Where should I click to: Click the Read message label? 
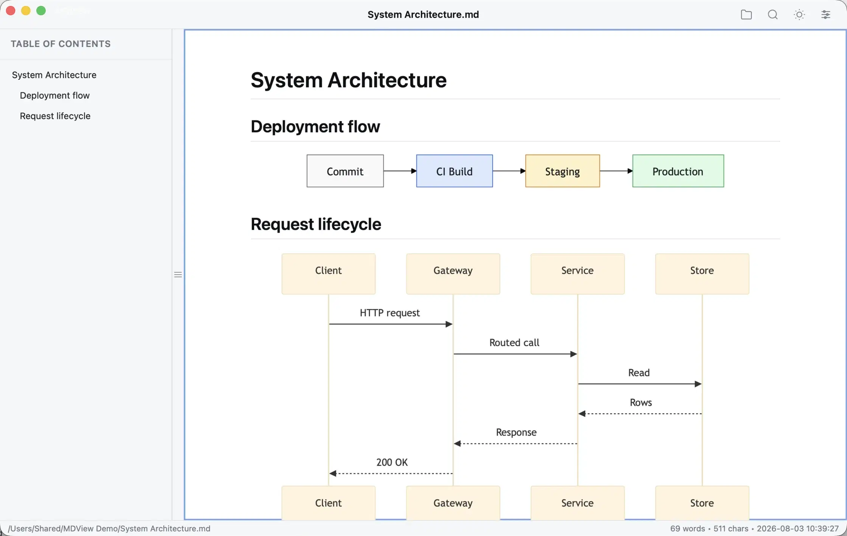point(639,373)
